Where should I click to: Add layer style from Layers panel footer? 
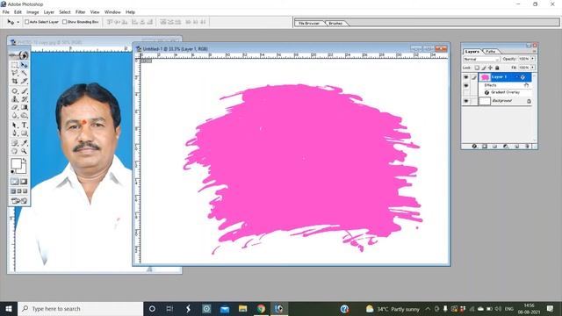(x=474, y=147)
